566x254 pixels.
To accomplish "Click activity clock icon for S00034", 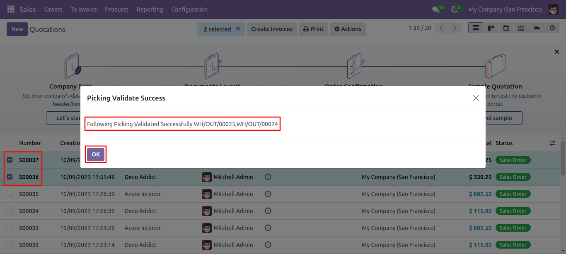I will coord(268,211).
